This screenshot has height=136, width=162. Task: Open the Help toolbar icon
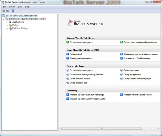pos(13,11)
